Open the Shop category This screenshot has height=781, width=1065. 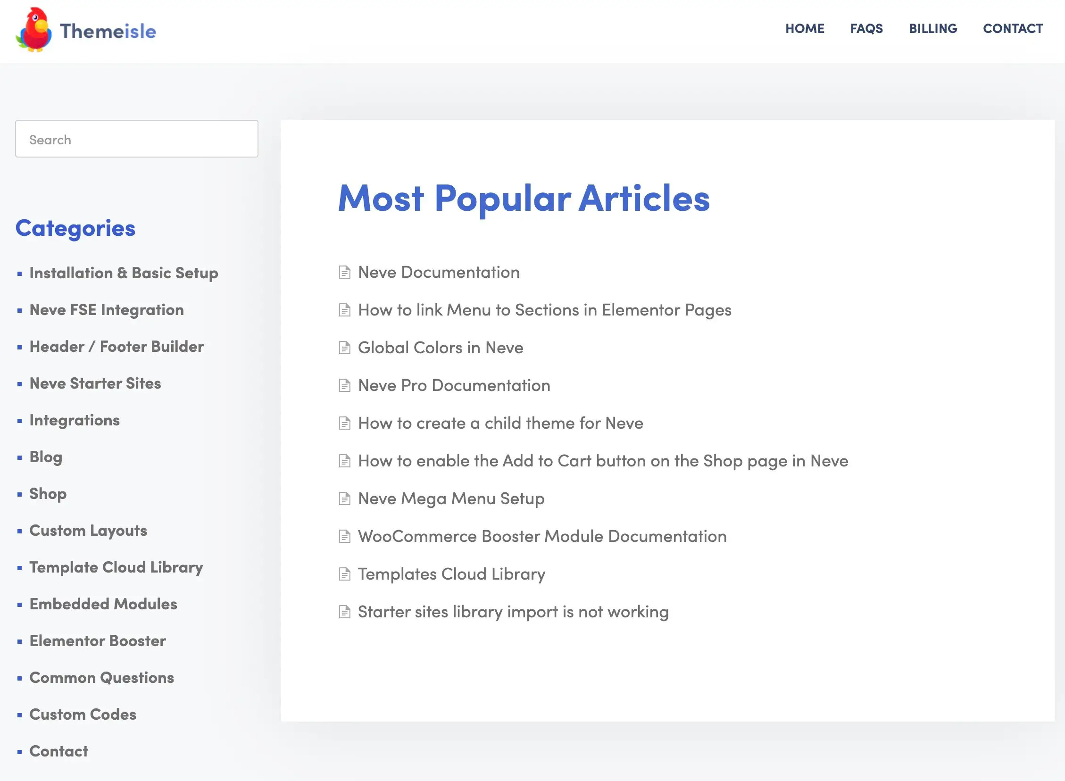[x=48, y=494]
